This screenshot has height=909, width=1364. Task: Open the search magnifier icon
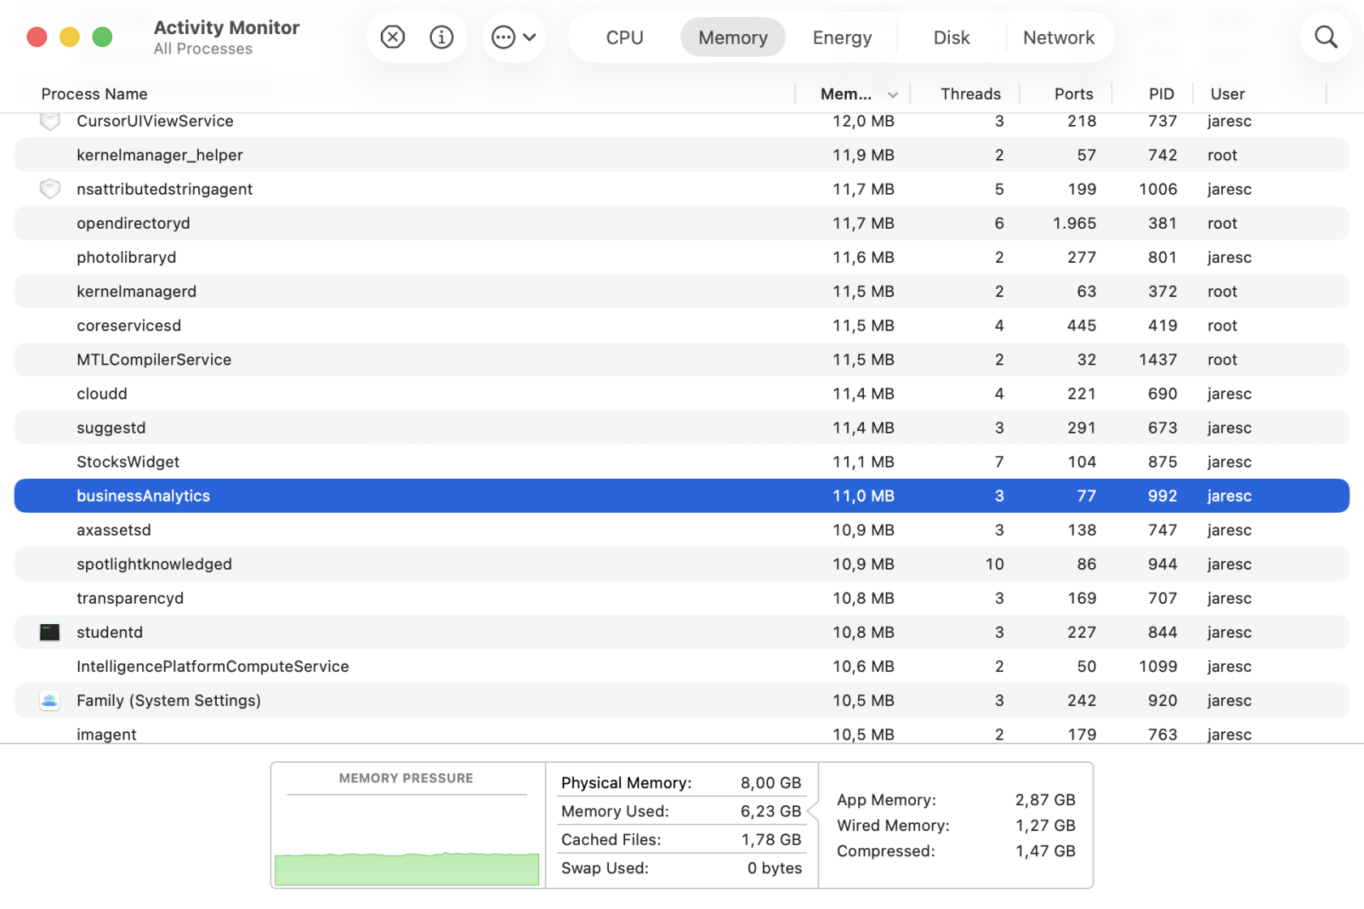coord(1325,37)
